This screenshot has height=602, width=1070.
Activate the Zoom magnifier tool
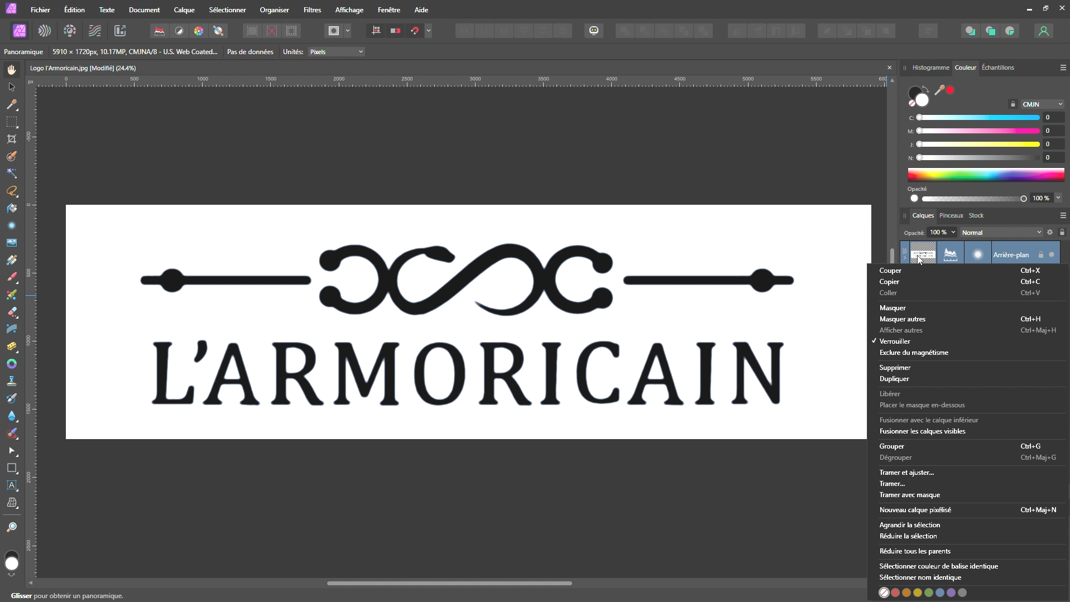[12, 527]
